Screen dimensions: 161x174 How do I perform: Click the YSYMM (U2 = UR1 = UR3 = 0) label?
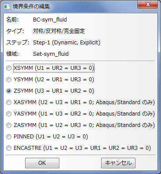click(x=54, y=80)
